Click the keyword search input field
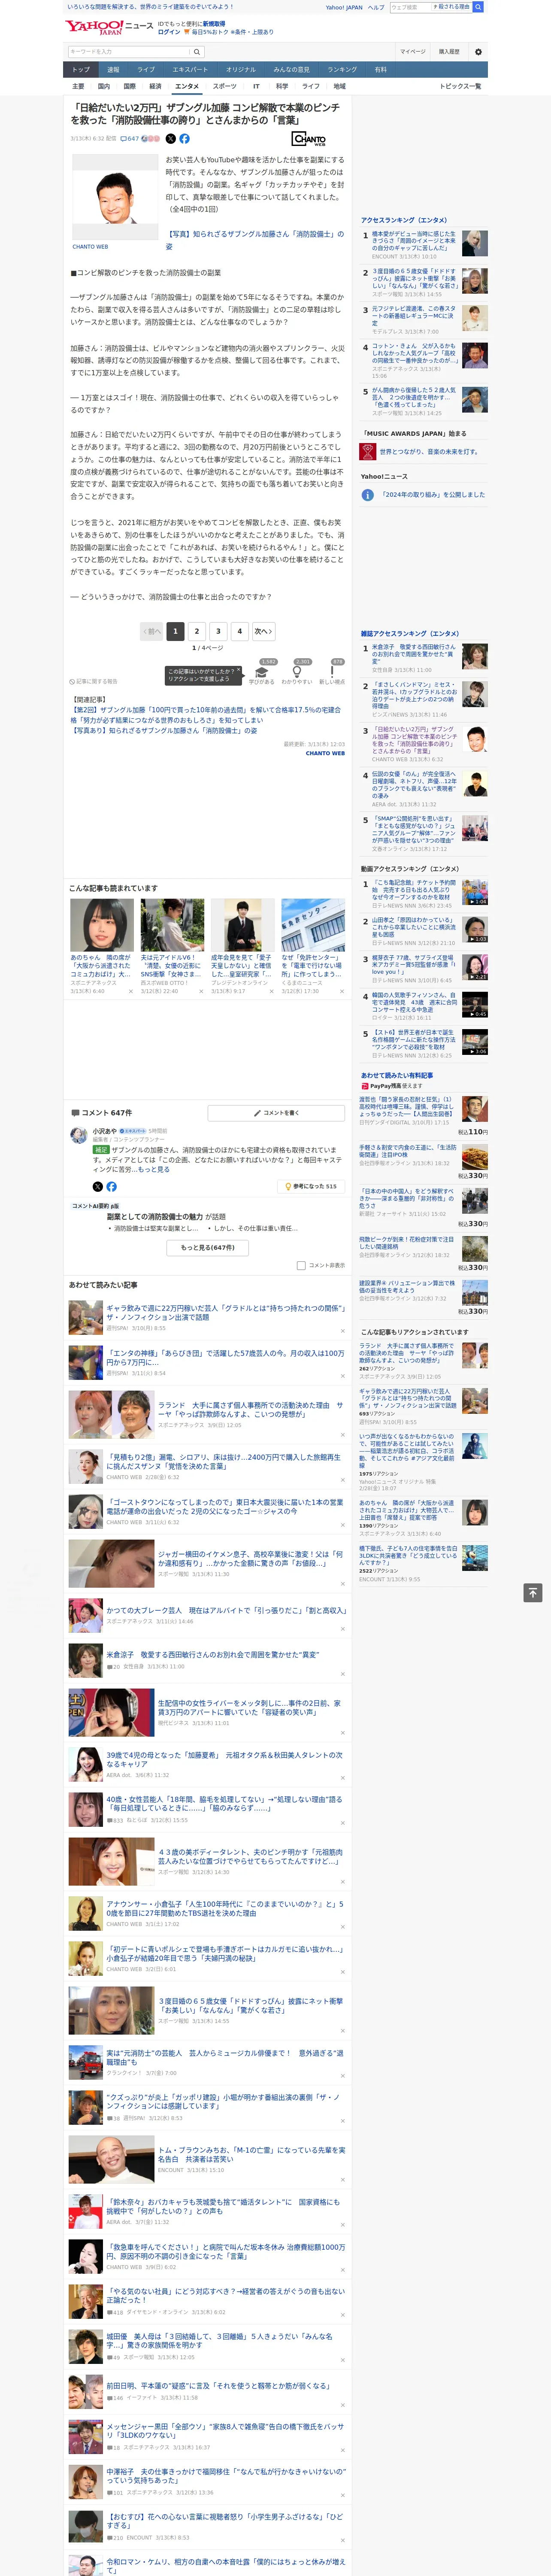Image resolution: width=551 pixels, height=2576 pixels. [x=129, y=52]
